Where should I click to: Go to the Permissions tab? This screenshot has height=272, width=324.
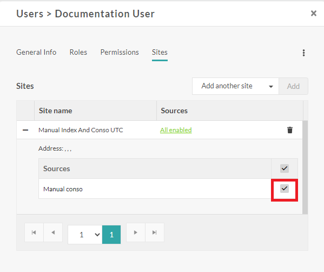tap(120, 52)
